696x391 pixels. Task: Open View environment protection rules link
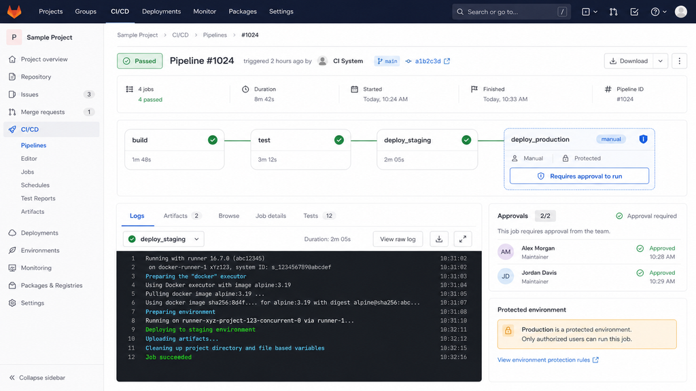coord(548,360)
